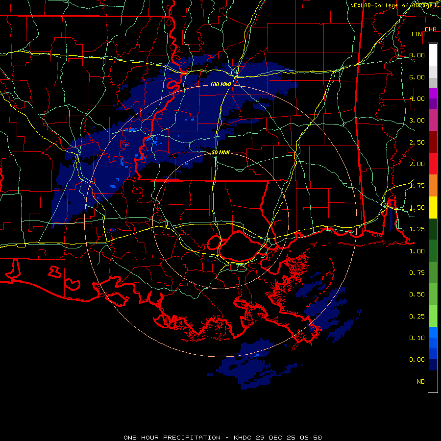Select the darkest green swatch at 1.25
Viewport: 441px width, 441px height.
[433, 229]
